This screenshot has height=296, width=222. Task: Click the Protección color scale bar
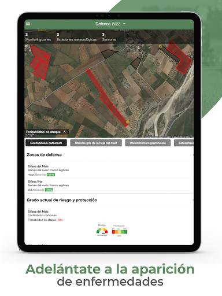119,231
